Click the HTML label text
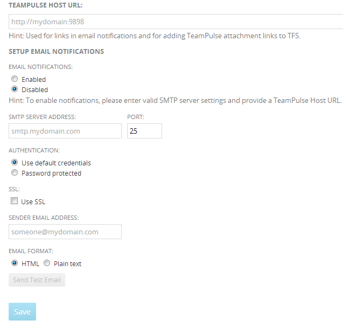Image resolution: width=343 pixels, height=327 pixels. pos(30,264)
